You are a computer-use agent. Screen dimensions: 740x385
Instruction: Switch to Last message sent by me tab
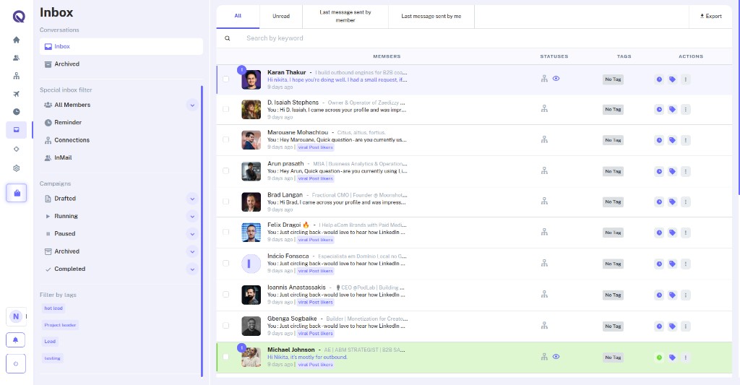[431, 17]
